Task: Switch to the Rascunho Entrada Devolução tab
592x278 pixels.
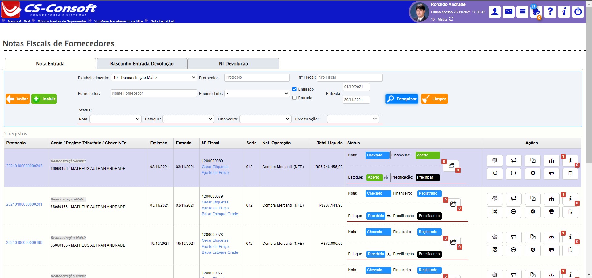Action: pos(142,64)
